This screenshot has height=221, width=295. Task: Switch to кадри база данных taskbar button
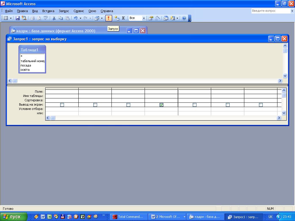pos(205,217)
